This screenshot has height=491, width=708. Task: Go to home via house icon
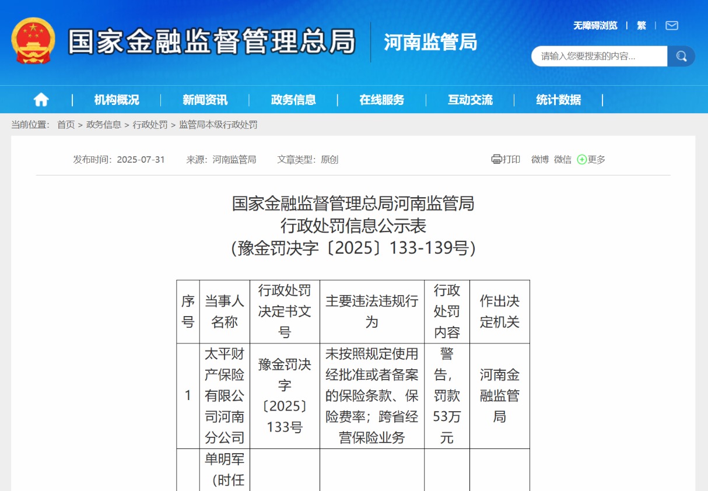(41, 100)
